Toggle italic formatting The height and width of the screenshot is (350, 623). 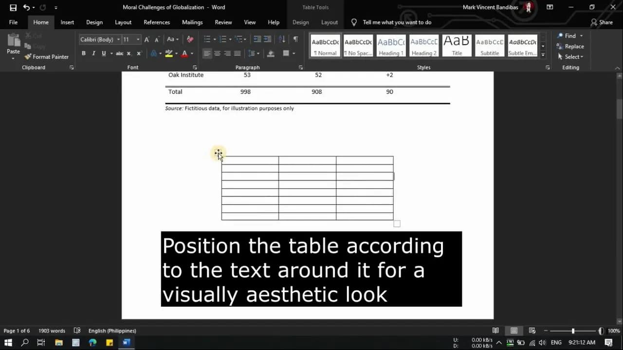click(93, 53)
